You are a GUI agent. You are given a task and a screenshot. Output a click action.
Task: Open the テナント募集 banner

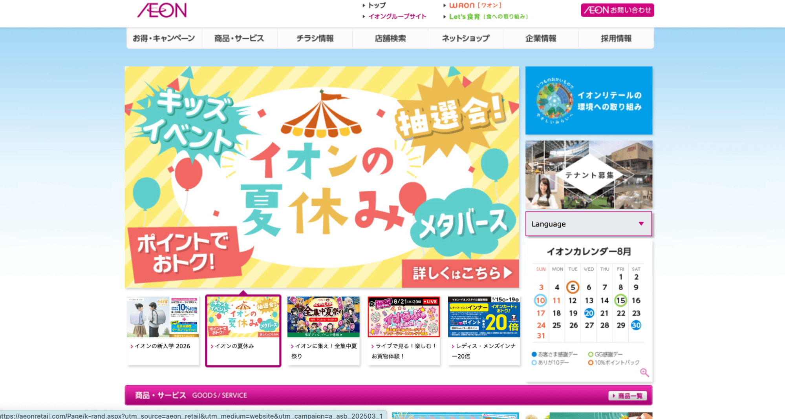point(589,175)
